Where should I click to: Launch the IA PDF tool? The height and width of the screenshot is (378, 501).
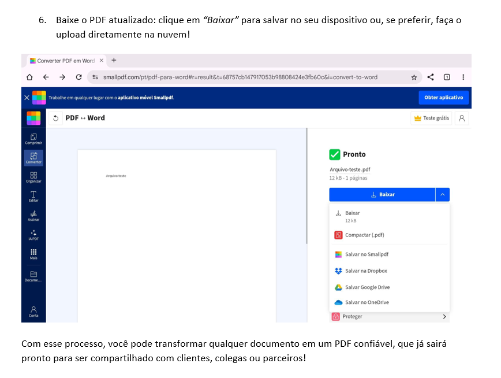[33, 234]
